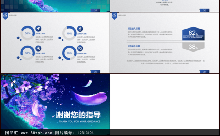Click the description text beside the 90% chart
Image resolution: width=220 pixels, height=136 pixels.
[86, 59]
